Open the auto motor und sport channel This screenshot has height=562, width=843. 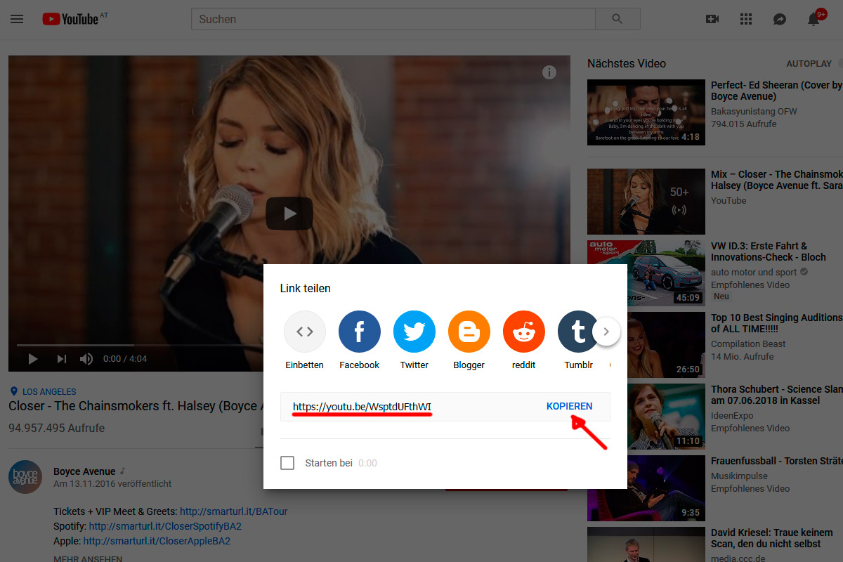754,272
